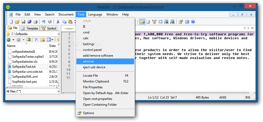Go back in file browser with green arrow
Viewport: 263px width, 122px height.
coord(8,40)
